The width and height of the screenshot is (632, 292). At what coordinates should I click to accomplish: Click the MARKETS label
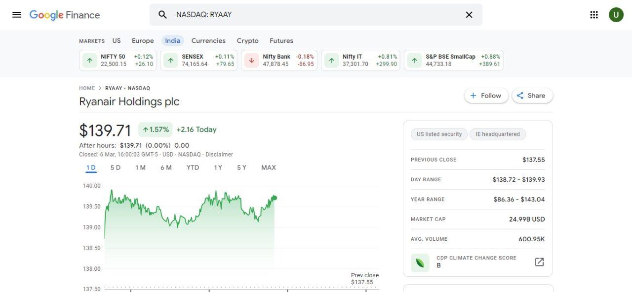(x=92, y=41)
